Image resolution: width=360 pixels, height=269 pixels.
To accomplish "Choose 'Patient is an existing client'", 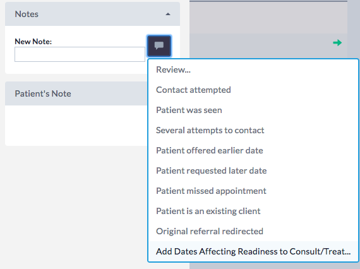I will (253, 211).
